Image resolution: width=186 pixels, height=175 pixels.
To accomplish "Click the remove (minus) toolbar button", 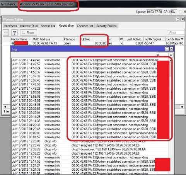I will click(x=6, y=33).
